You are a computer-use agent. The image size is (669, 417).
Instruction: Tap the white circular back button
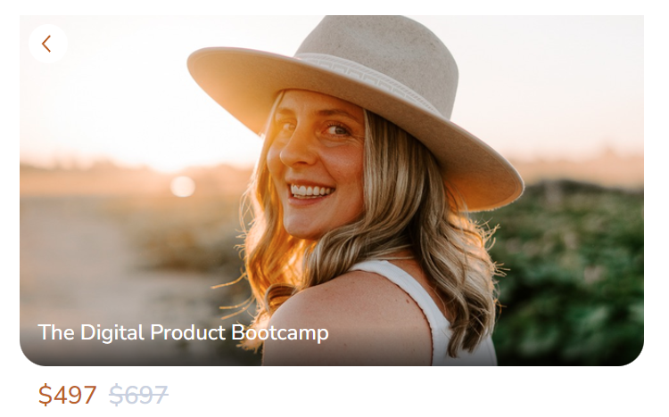click(x=48, y=44)
